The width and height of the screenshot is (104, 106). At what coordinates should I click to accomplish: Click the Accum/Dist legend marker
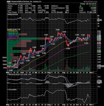click(x=8, y=90)
